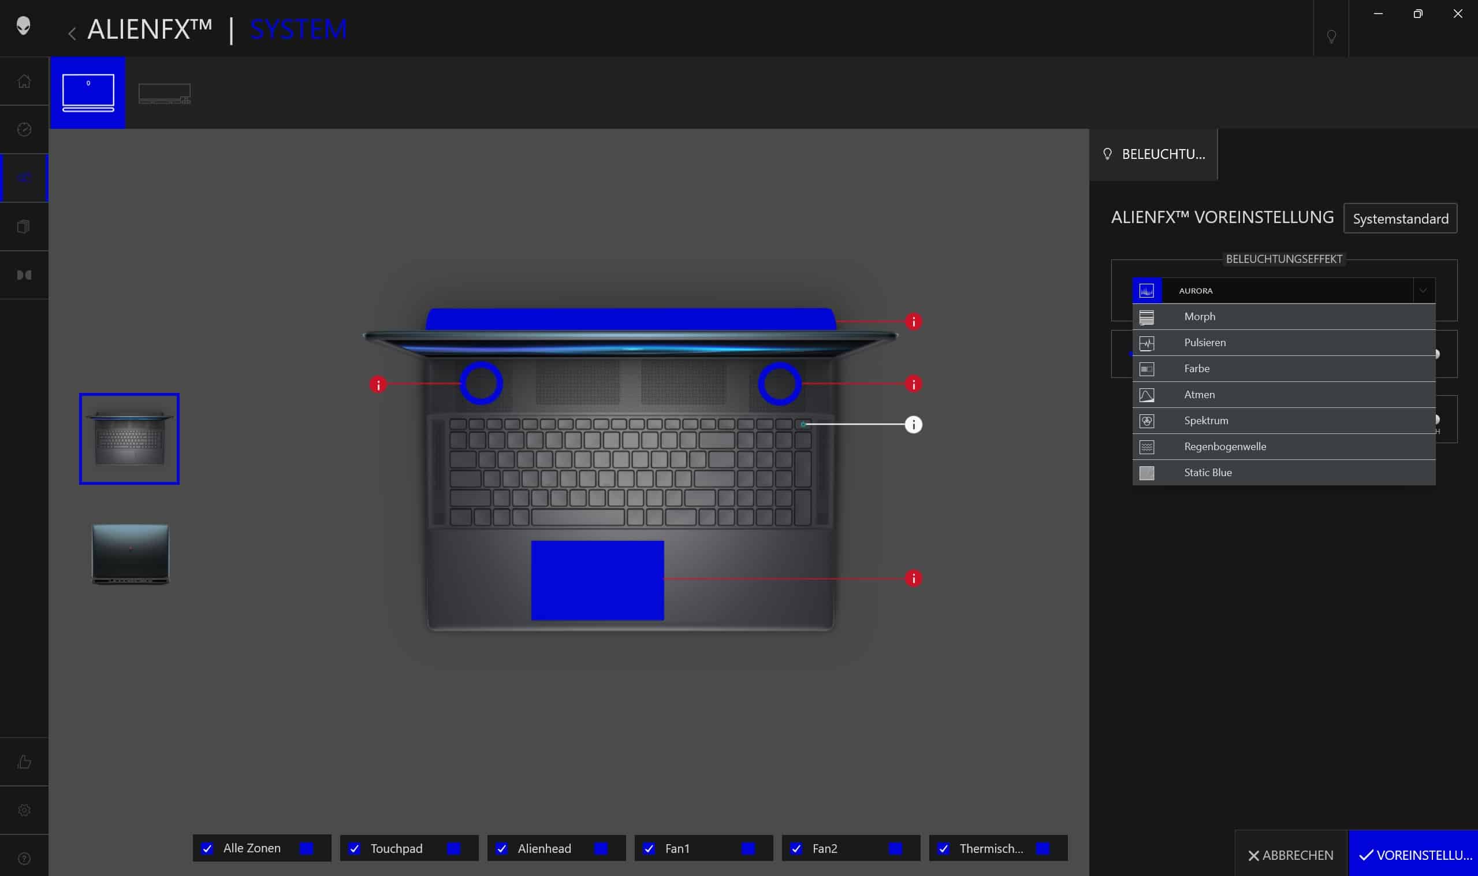Toggle the Touchpad zone checkbox

[355, 848]
